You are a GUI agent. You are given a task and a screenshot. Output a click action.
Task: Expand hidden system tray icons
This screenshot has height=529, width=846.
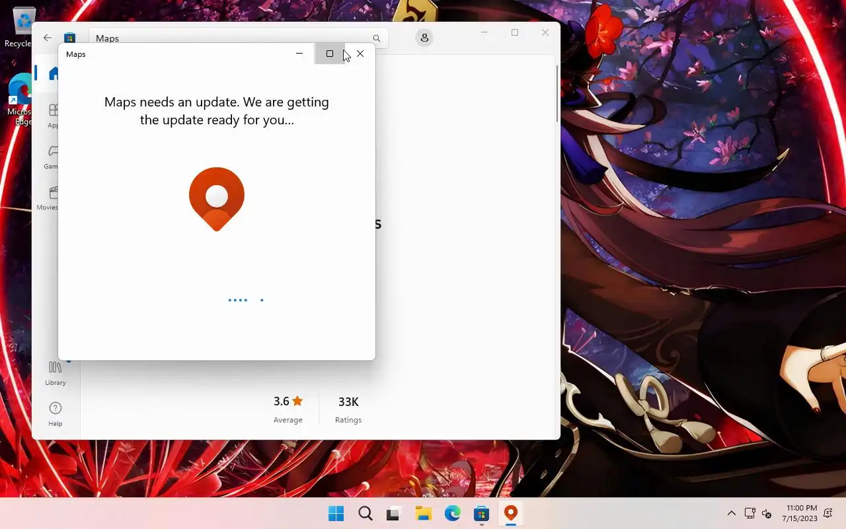tap(731, 513)
